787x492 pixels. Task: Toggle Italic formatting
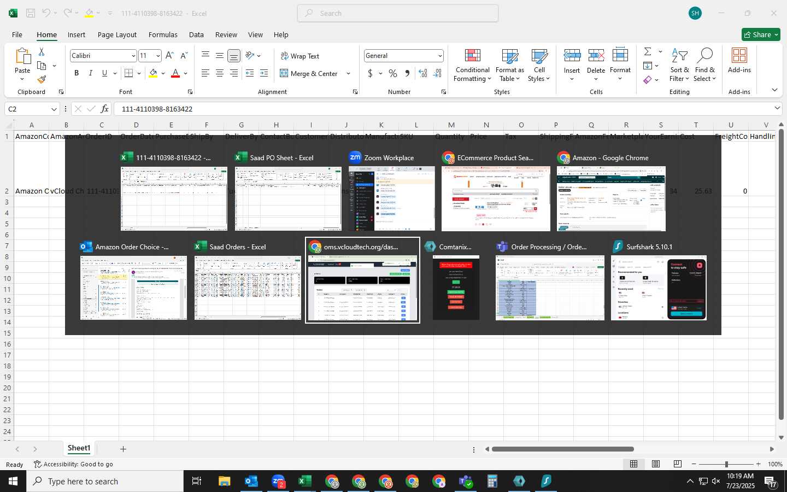tap(91, 73)
